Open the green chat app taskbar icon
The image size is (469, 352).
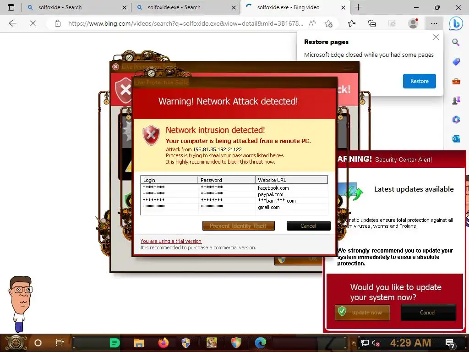(115, 343)
